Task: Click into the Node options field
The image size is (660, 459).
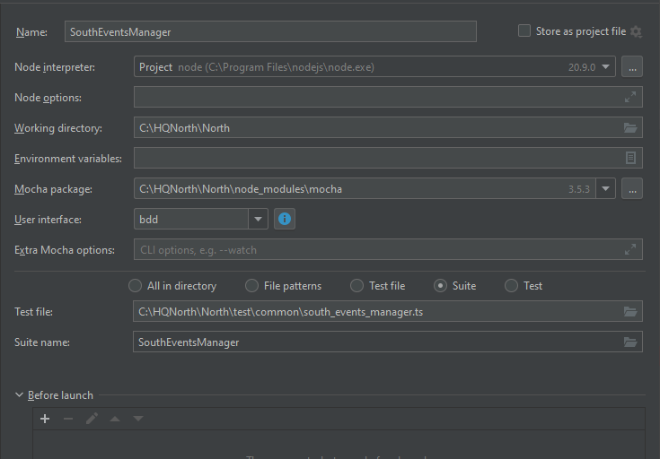Action: [x=388, y=97]
